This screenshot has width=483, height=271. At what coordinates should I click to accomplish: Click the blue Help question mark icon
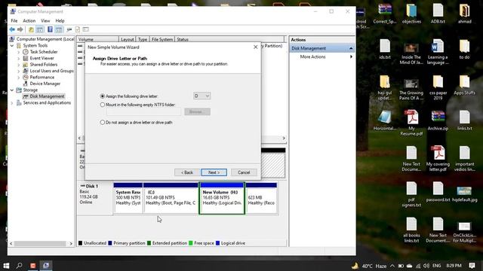click(50, 29)
